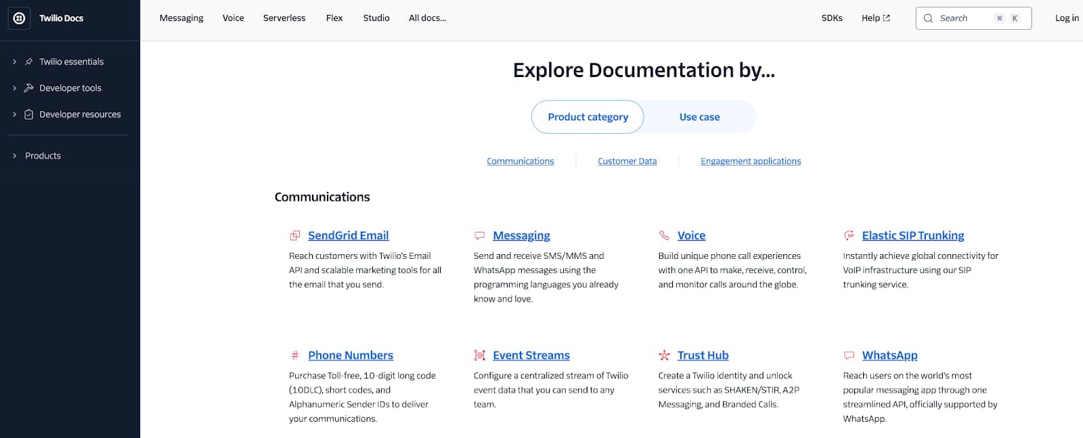Open the Messaging top nav item
The height and width of the screenshot is (438, 1083).
coord(181,18)
